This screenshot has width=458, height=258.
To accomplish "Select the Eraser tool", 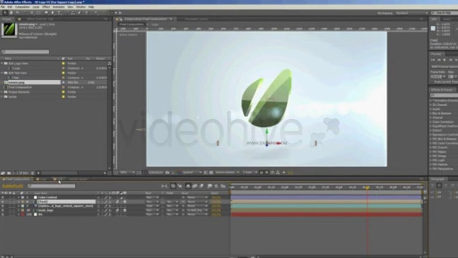I will pos(80,13).
